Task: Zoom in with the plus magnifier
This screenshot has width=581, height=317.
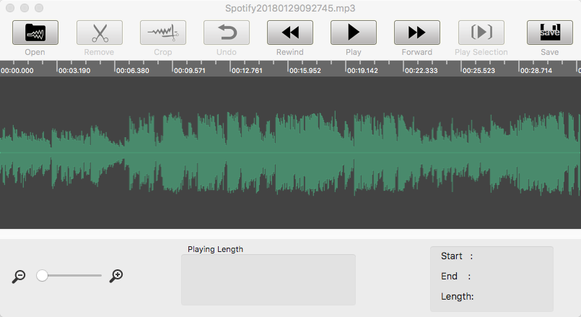Action: point(116,276)
